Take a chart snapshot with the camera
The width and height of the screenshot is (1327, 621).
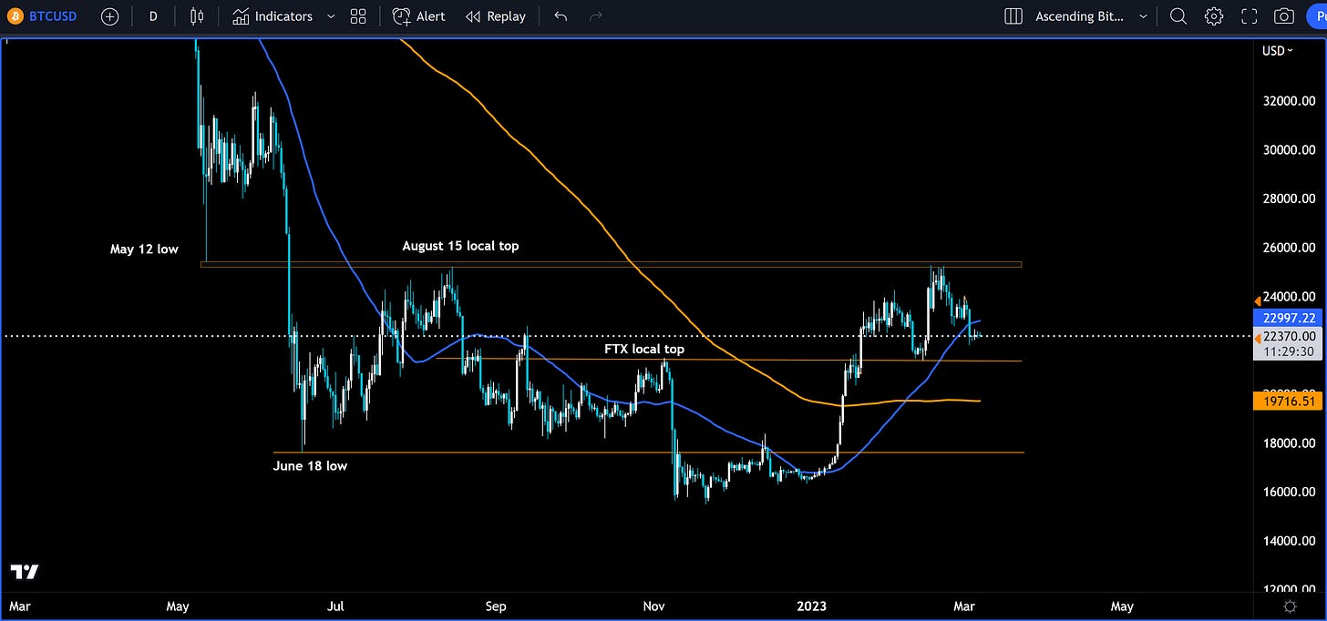(1284, 16)
